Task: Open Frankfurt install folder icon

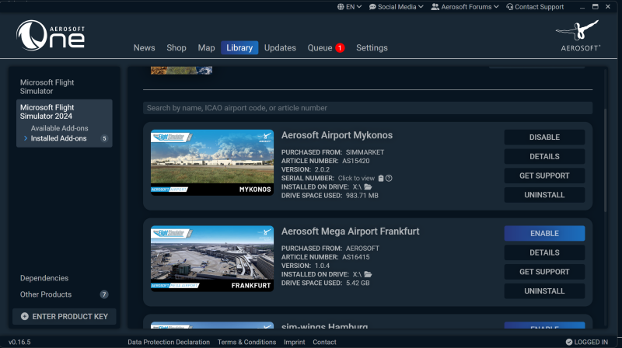Action: (x=368, y=274)
